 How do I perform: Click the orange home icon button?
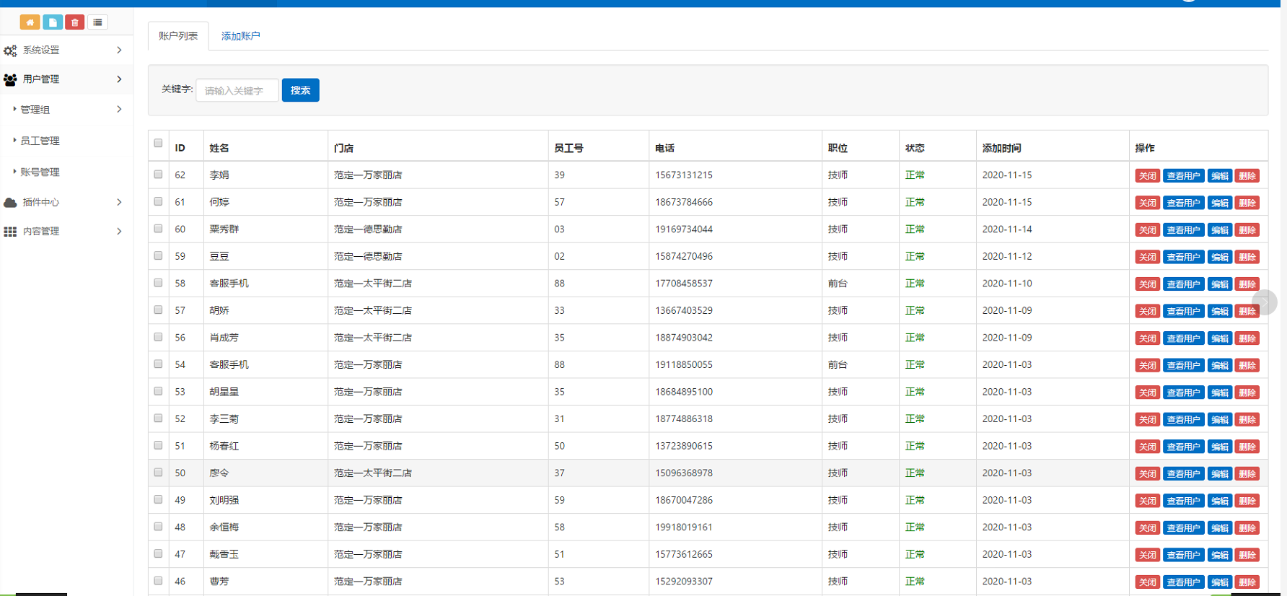point(30,22)
